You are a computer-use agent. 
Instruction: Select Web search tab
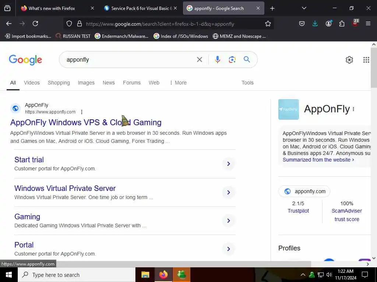pyautogui.click(x=154, y=83)
